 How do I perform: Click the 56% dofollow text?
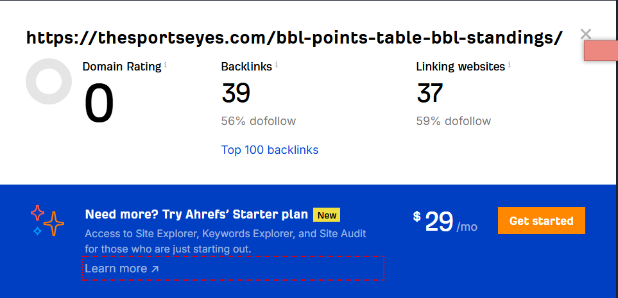coord(258,121)
